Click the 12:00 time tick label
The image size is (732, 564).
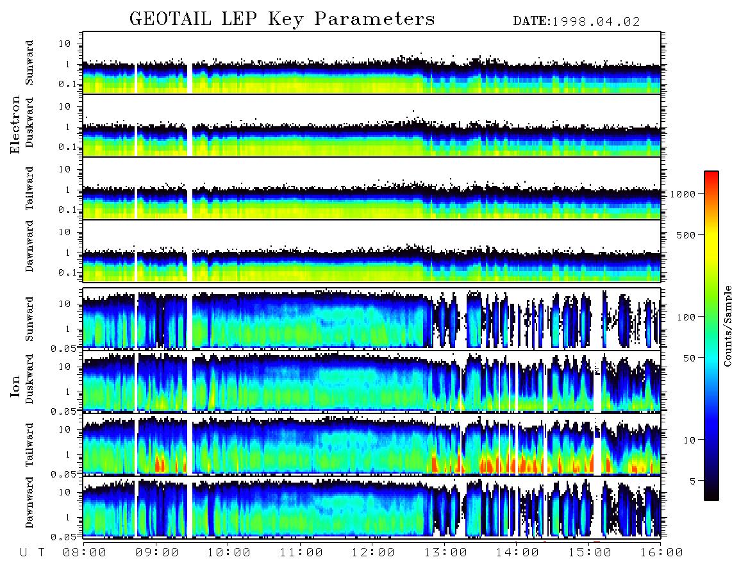tap(374, 553)
